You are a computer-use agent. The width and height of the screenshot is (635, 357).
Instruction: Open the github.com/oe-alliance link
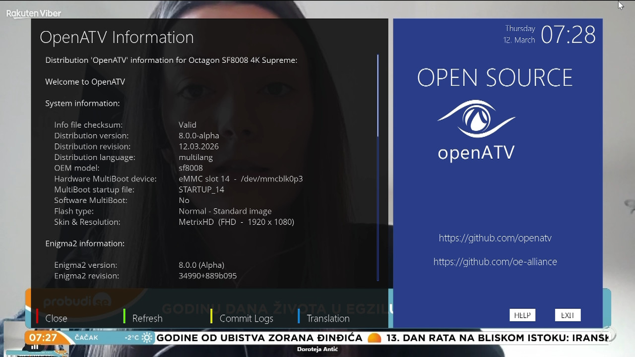click(x=495, y=262)
